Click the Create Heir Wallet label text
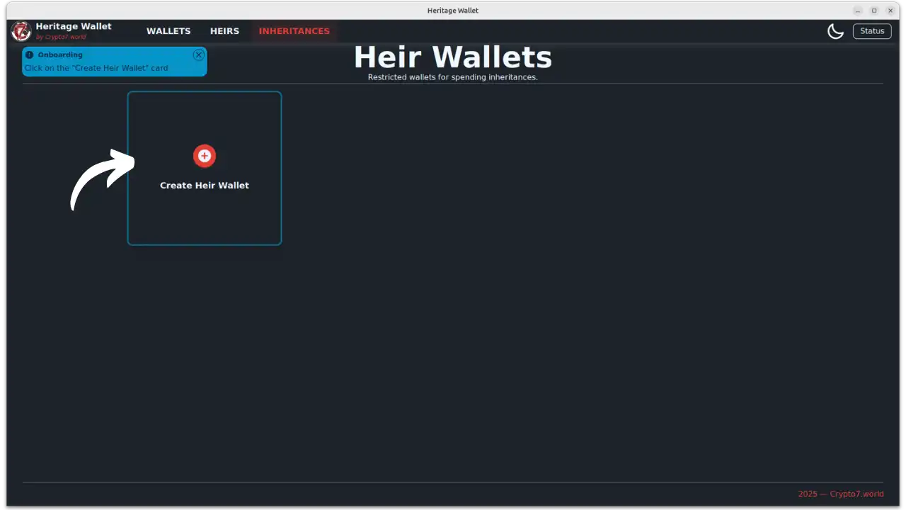906x510 pixels. 205,185
